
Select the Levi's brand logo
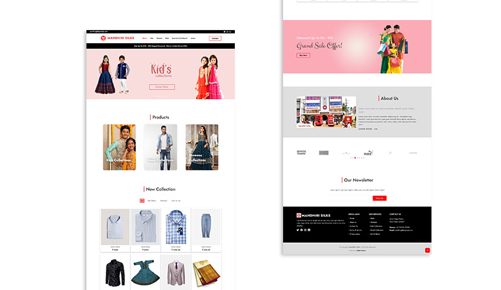[x=301, y=152]
